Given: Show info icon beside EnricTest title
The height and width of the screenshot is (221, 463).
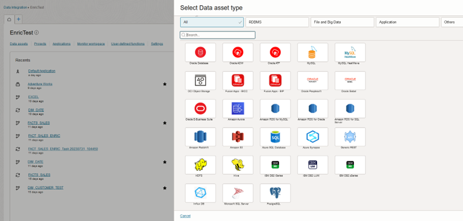Looking at the screenshot, I should click(x=36, y=33).
